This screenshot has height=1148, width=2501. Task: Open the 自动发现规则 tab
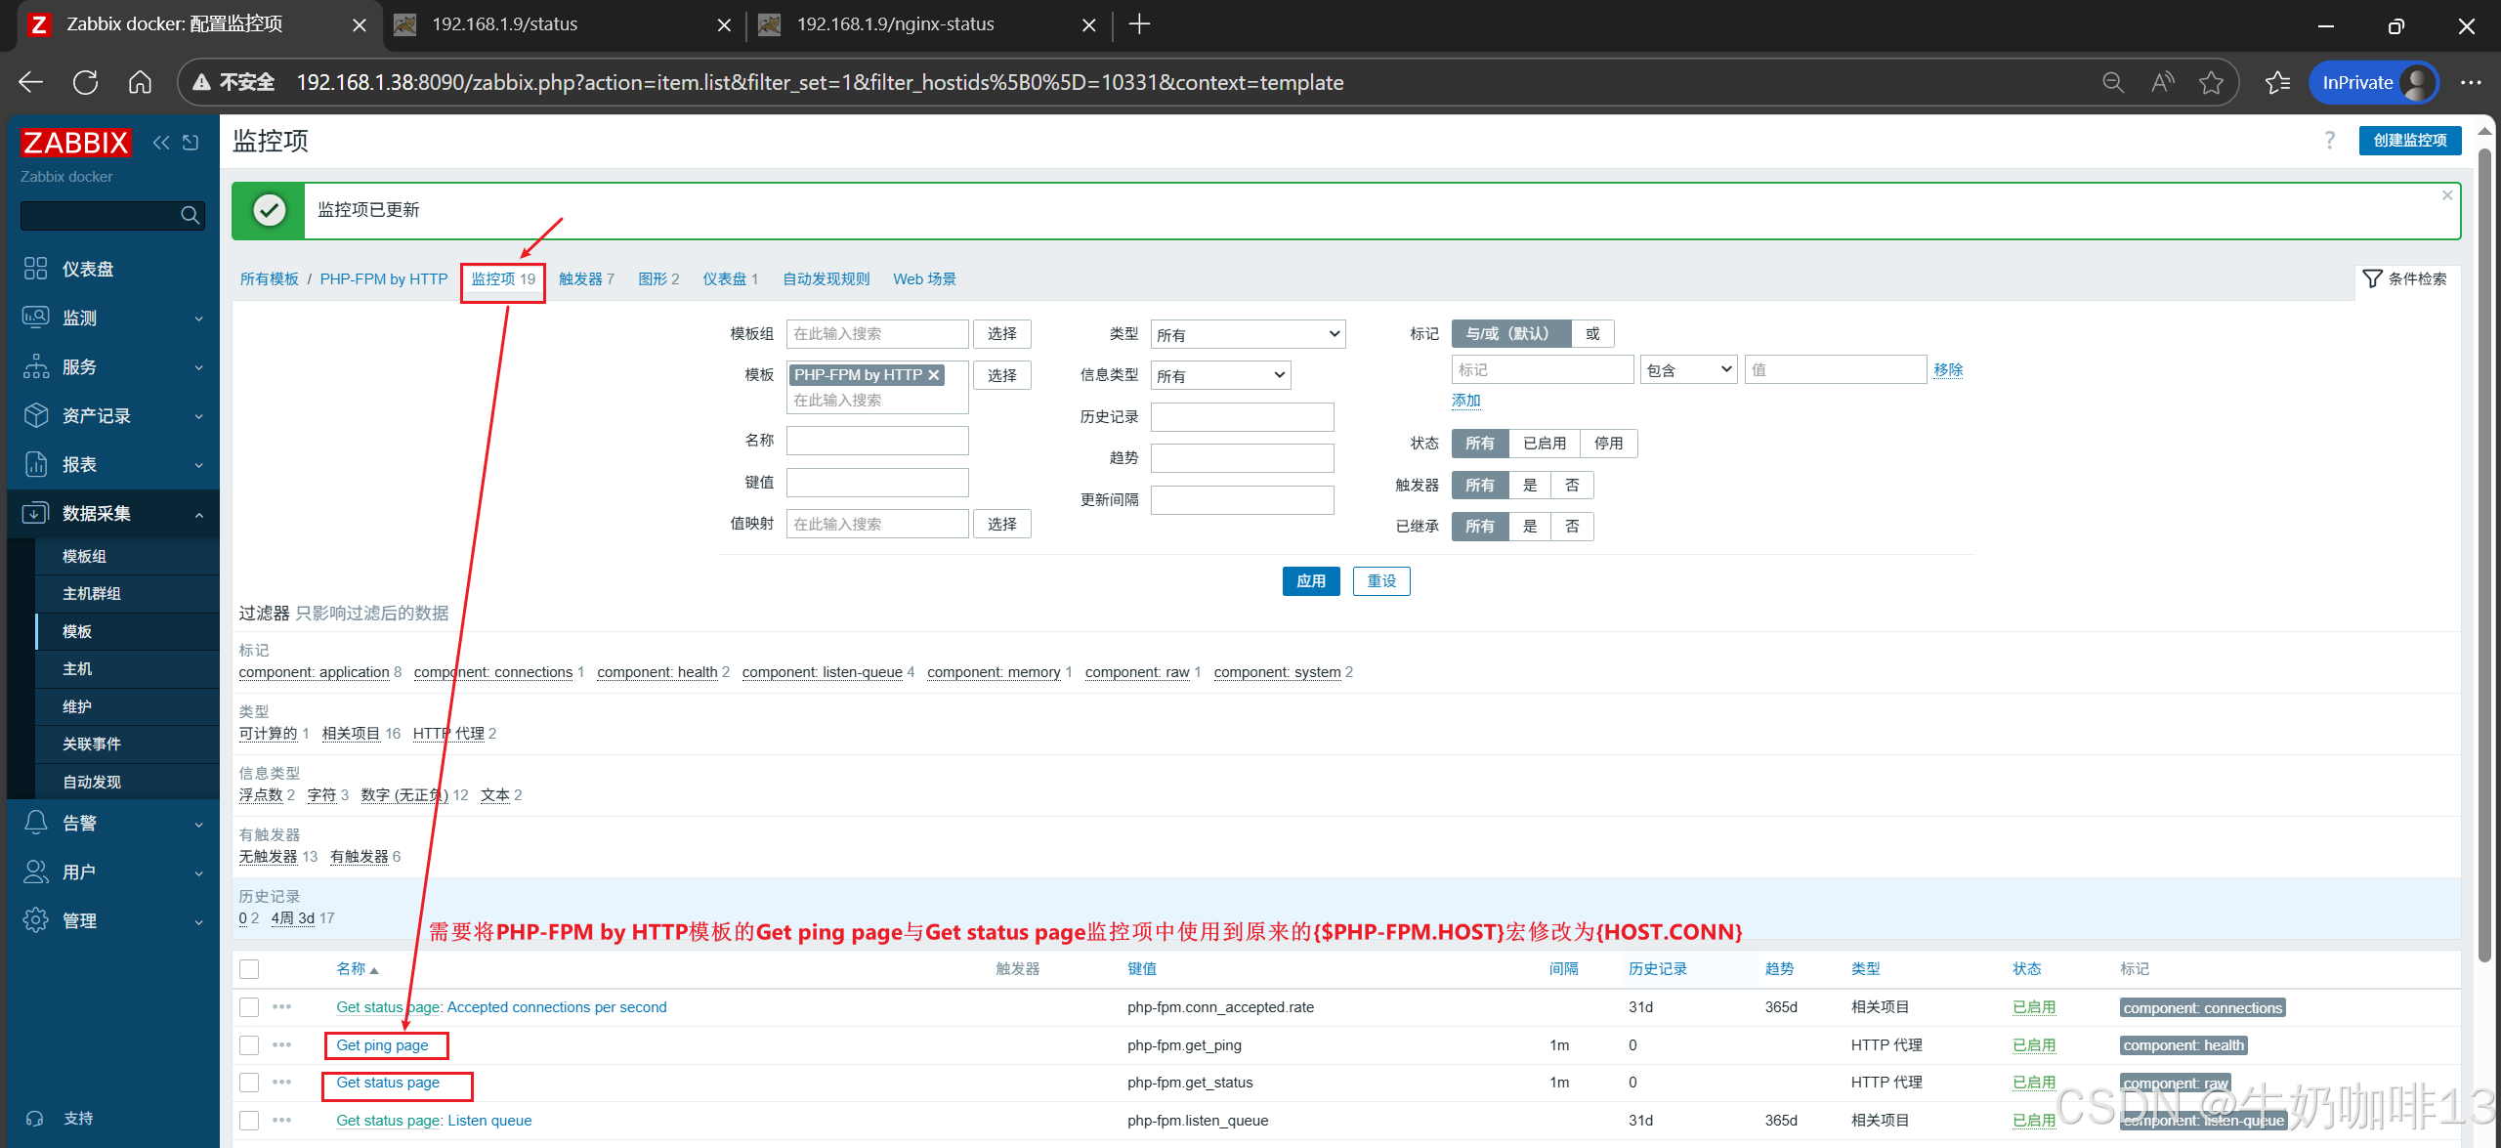[x=826, y=279]
